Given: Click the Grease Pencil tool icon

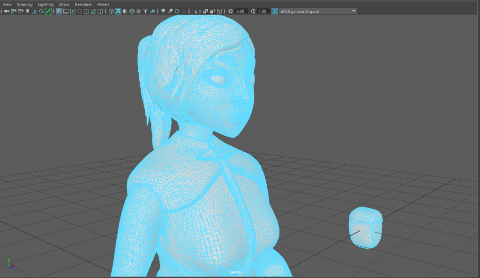Looking at the screenshot, I should coord(48,11).
